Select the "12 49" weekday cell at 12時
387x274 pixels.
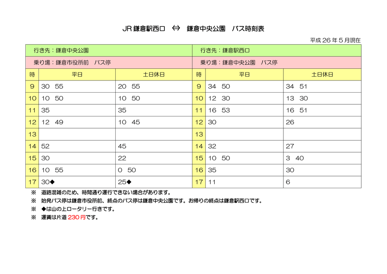(77, 122)
